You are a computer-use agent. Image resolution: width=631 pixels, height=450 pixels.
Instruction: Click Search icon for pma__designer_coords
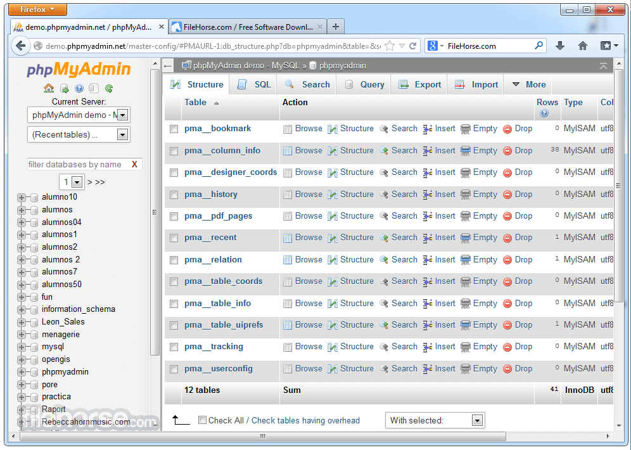click(384, 172)
